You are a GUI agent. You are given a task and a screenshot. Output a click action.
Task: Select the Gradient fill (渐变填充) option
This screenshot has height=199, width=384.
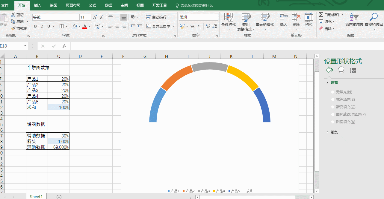pyautogui.click(x=333, y=107)
